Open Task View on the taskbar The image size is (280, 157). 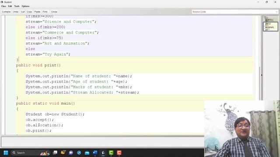55,153
